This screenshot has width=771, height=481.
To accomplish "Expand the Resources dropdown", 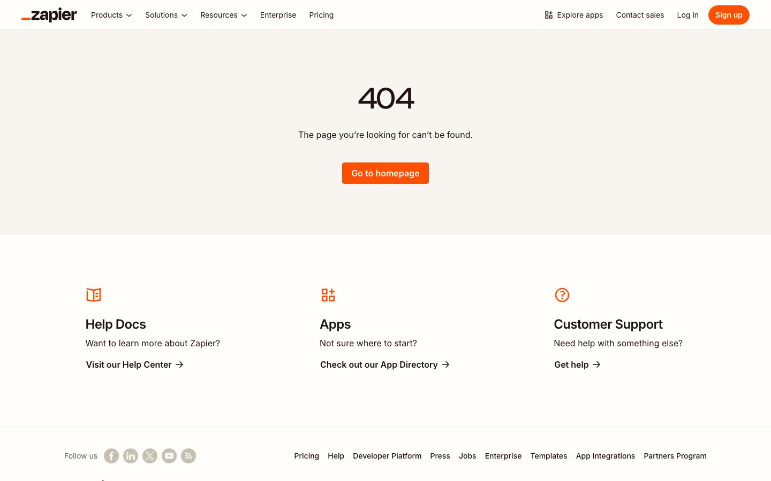I will (223, 15).
